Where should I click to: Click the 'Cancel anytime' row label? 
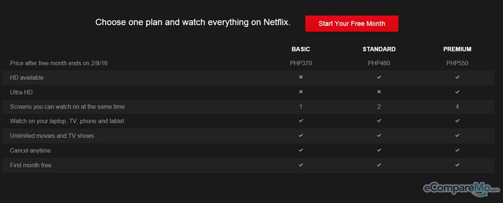point(30,150)
